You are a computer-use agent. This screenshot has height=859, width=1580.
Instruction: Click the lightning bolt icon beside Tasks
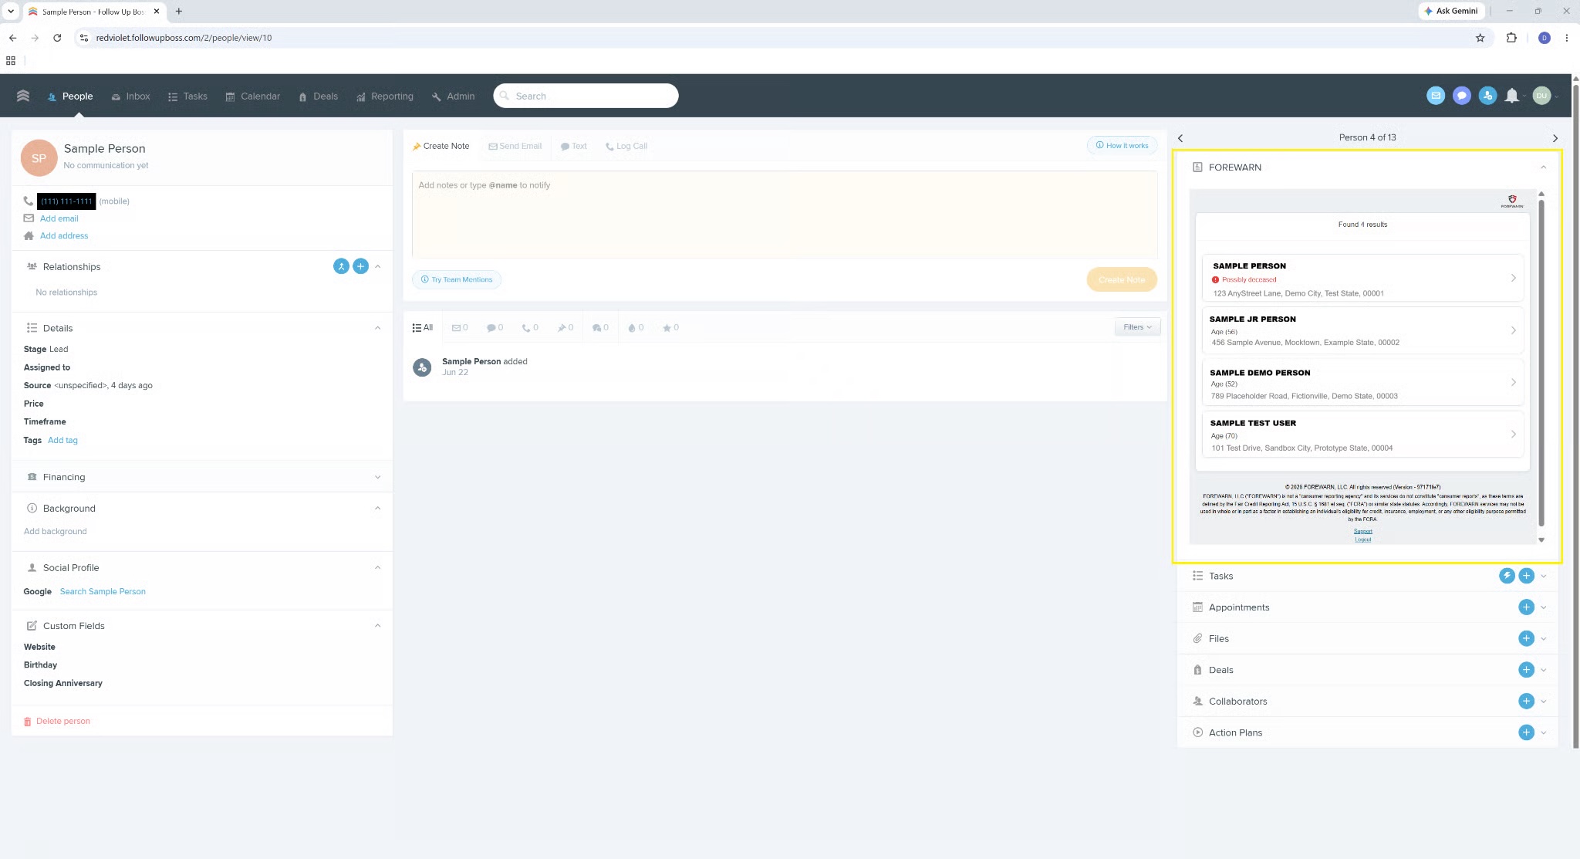1506,576
